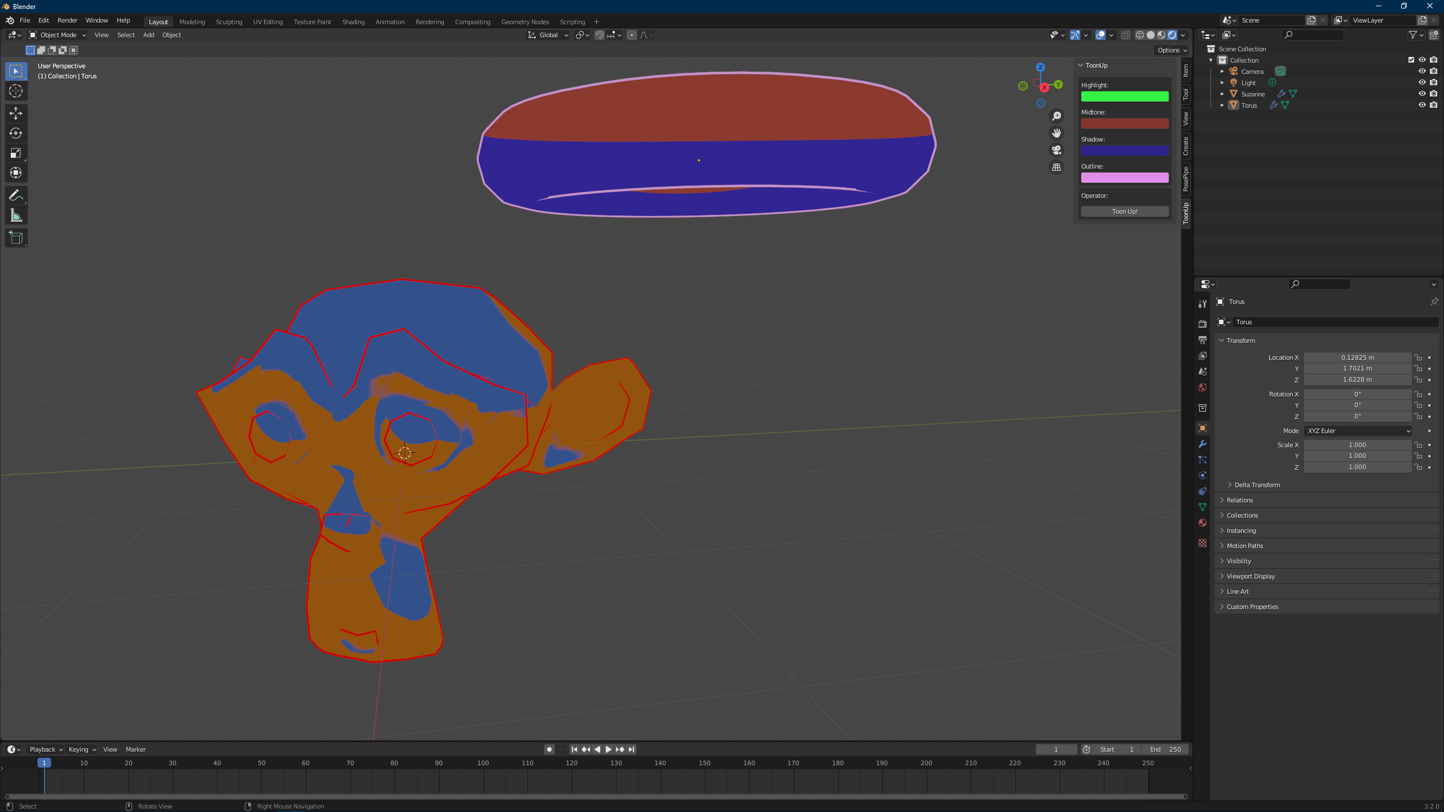This screenshot has height=812, width=1444.
Task: Open the Material properties tab
Action: [1203, 523]
